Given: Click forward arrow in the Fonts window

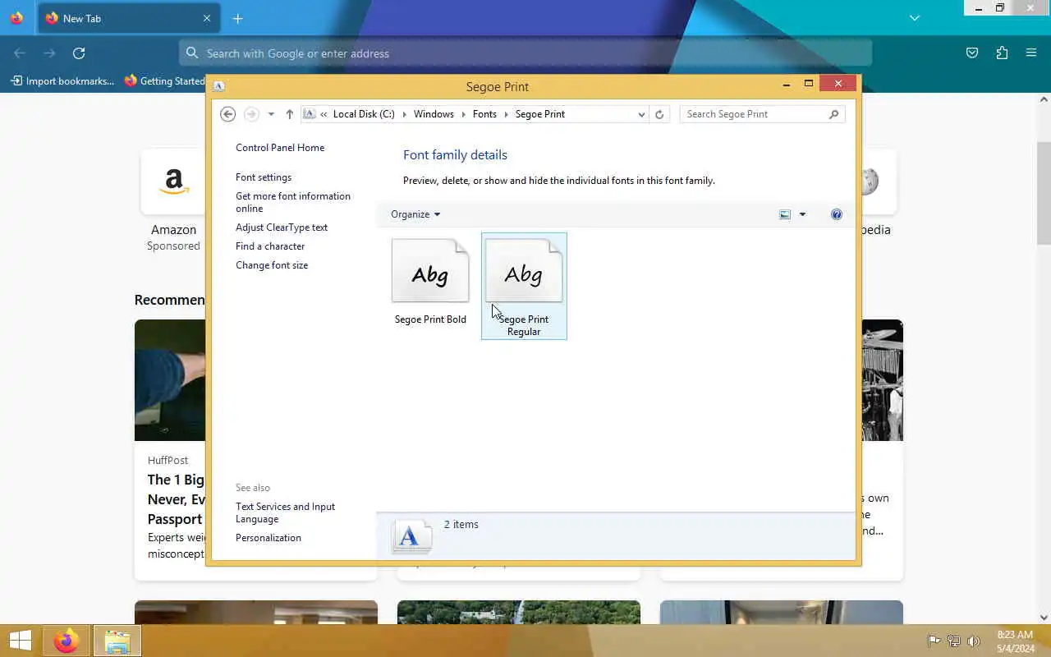Looking at the screenshot, I should click(251, 114).
